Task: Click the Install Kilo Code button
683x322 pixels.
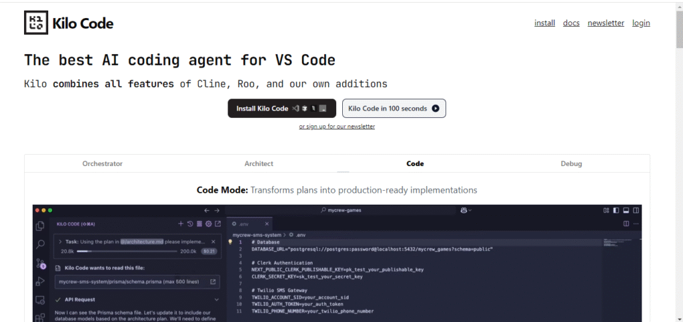Action: tap(282, 109)
